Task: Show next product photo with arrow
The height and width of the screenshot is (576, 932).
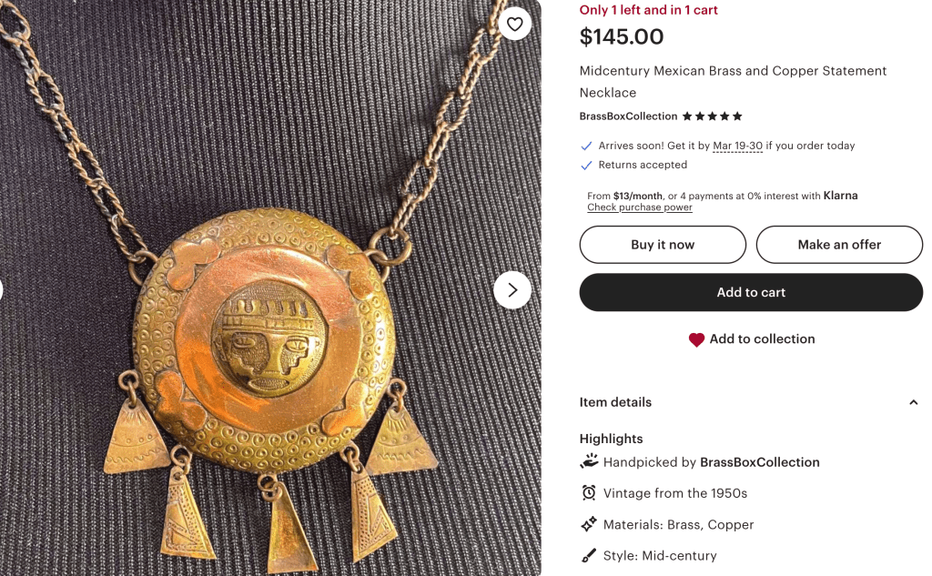Action: [512, 290]
